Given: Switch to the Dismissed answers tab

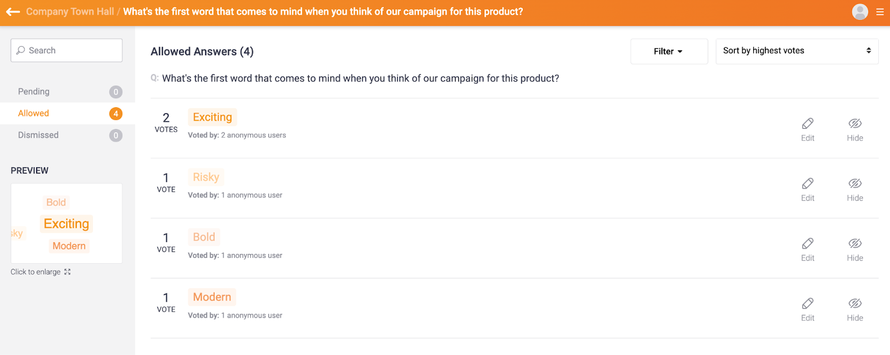Looking at the screenshot, I should pyautogui.click(x=38, y=135).
